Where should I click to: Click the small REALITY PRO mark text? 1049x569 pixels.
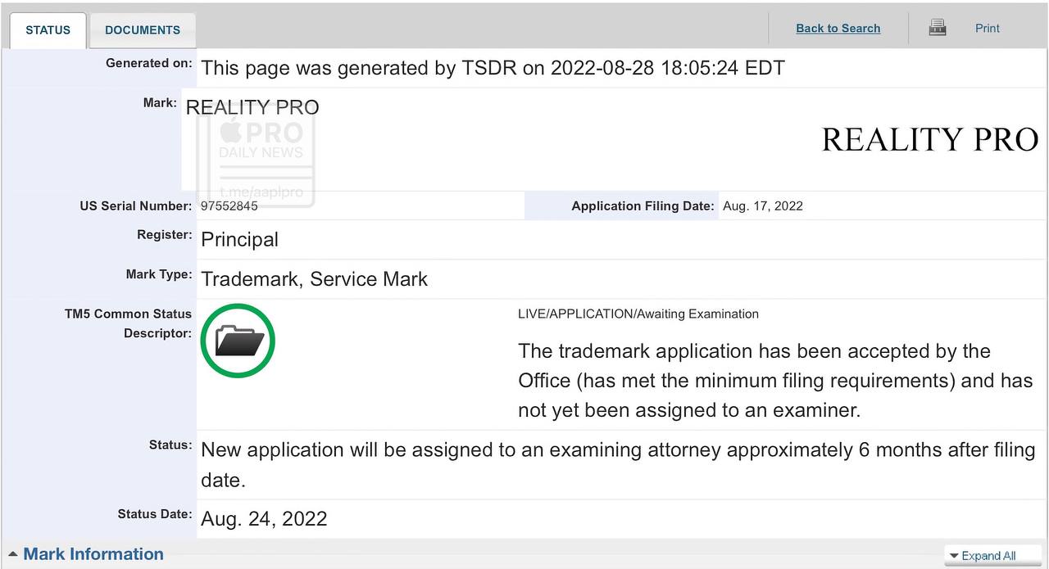point(252,107)
